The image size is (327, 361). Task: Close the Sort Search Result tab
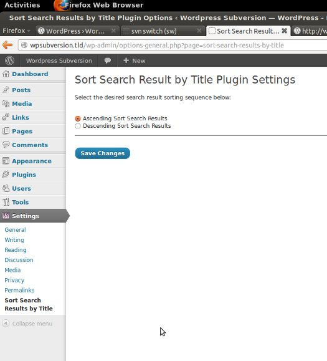coord(284,31)
